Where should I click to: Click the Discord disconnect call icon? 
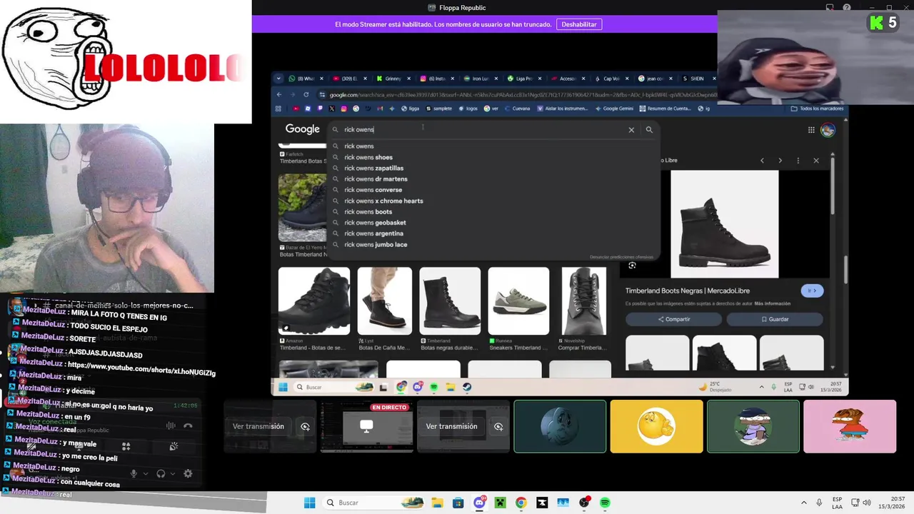point(188,425)
